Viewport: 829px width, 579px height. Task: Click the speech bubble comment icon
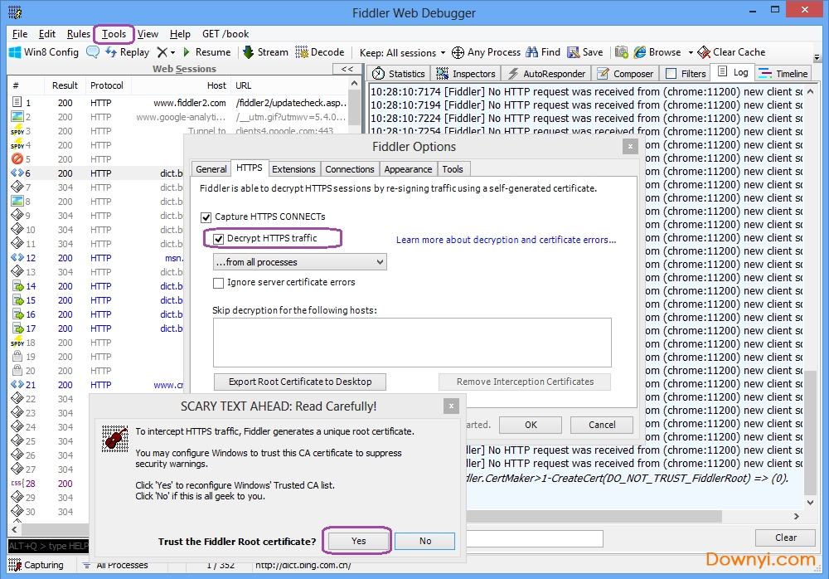coord(93,52)
